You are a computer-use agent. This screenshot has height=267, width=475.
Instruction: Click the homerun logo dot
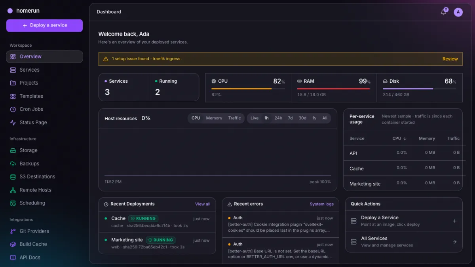coord(10,11)
